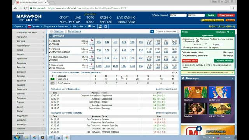The image size is (249, 140).
Task: Open the КАЗИНО menu
Action: 105,17
